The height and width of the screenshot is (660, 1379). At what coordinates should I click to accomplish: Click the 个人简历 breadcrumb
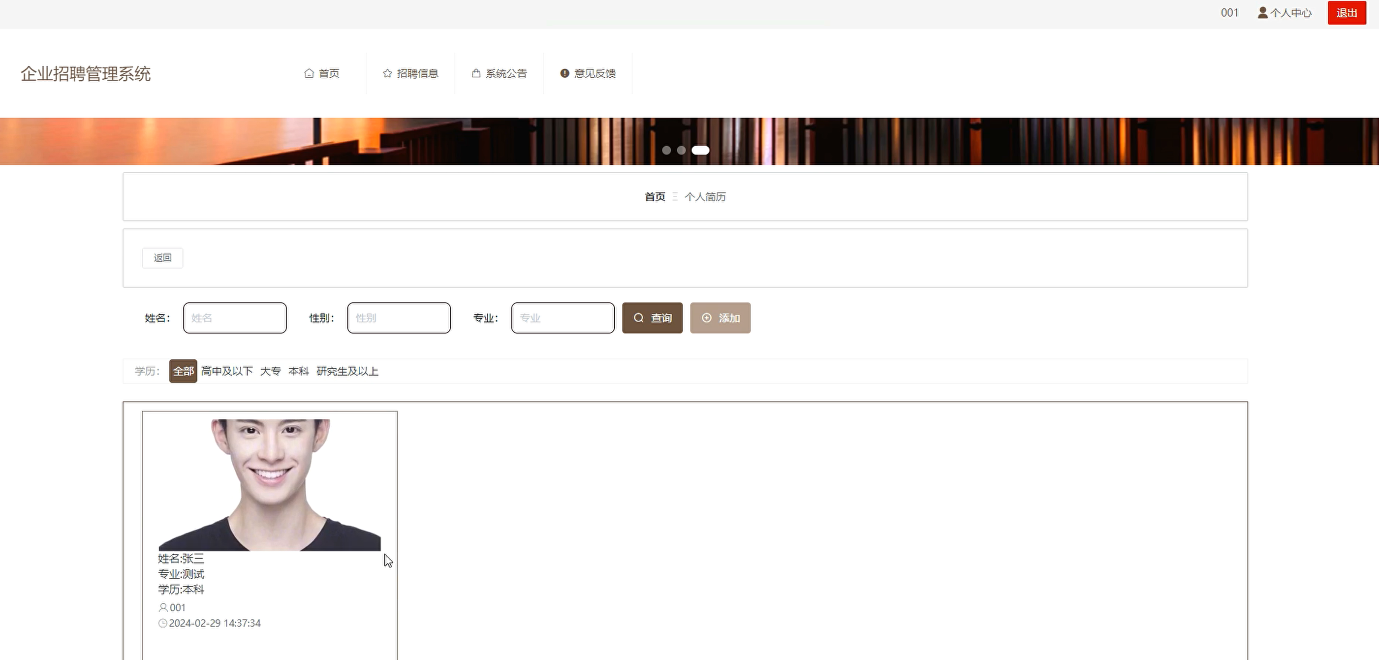coord(705,197)
